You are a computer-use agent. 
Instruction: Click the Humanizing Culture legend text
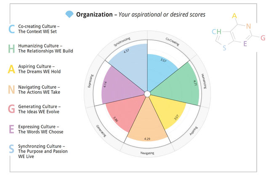45,48
